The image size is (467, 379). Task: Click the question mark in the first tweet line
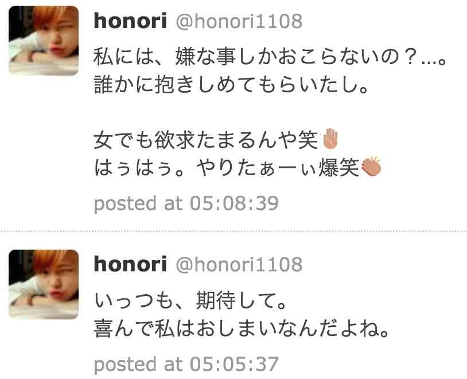pyautogui.click(x=411, y=57)
